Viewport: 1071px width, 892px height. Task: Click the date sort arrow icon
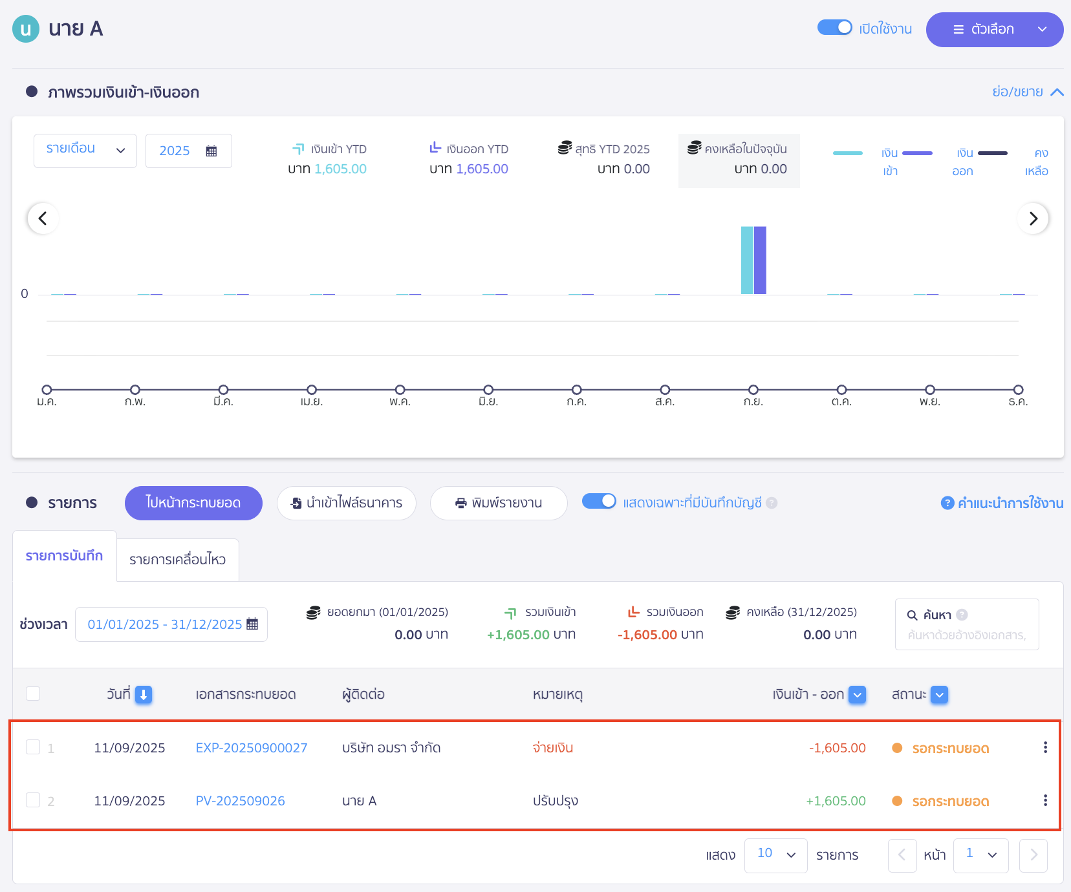144,695
